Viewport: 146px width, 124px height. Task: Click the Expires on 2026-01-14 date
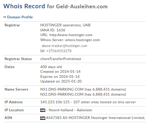click(60, 77)
